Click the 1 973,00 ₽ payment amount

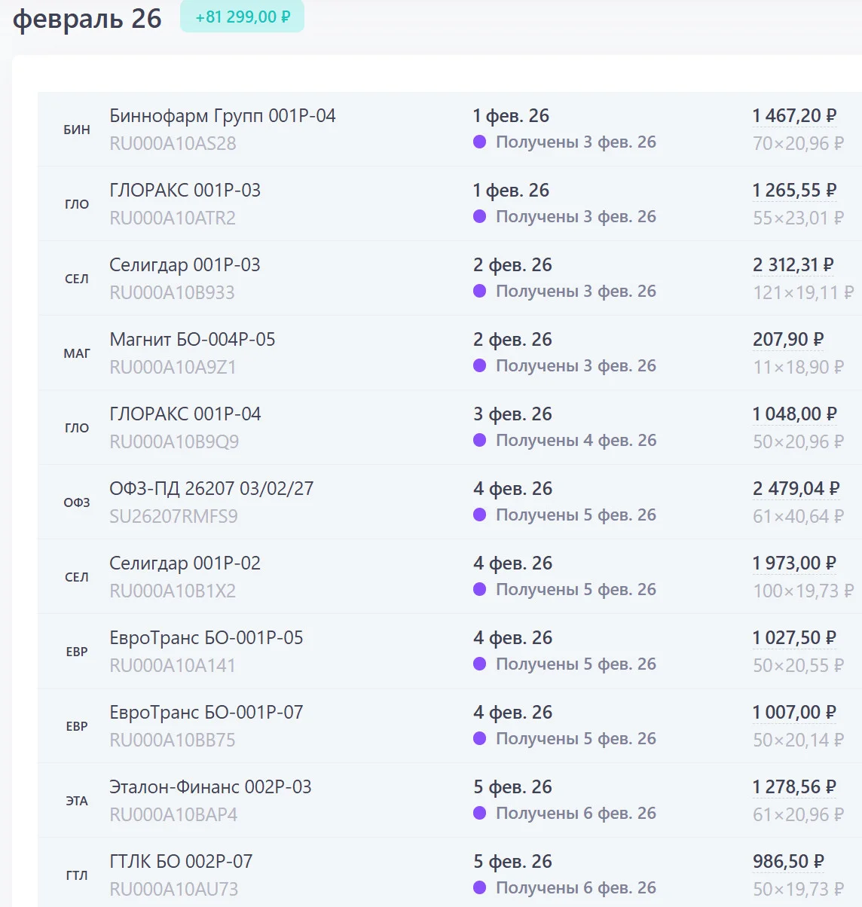click(x=794, y=563)
